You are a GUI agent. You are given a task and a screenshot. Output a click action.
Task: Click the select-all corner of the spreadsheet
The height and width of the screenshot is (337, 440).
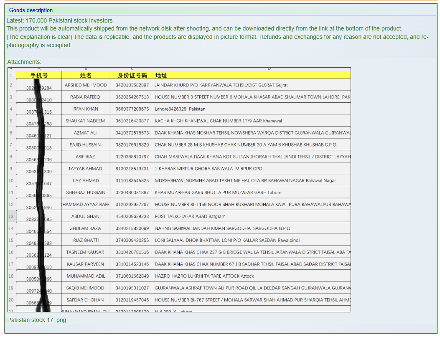(11, 68)
